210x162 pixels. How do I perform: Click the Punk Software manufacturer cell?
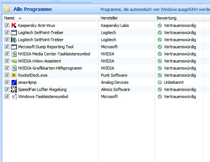pos(114,75)
